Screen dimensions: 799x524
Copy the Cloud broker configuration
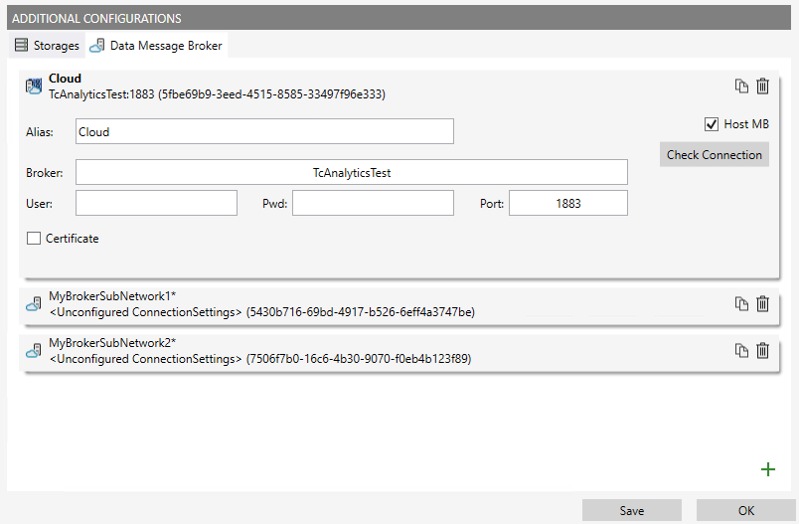point(741,87)
